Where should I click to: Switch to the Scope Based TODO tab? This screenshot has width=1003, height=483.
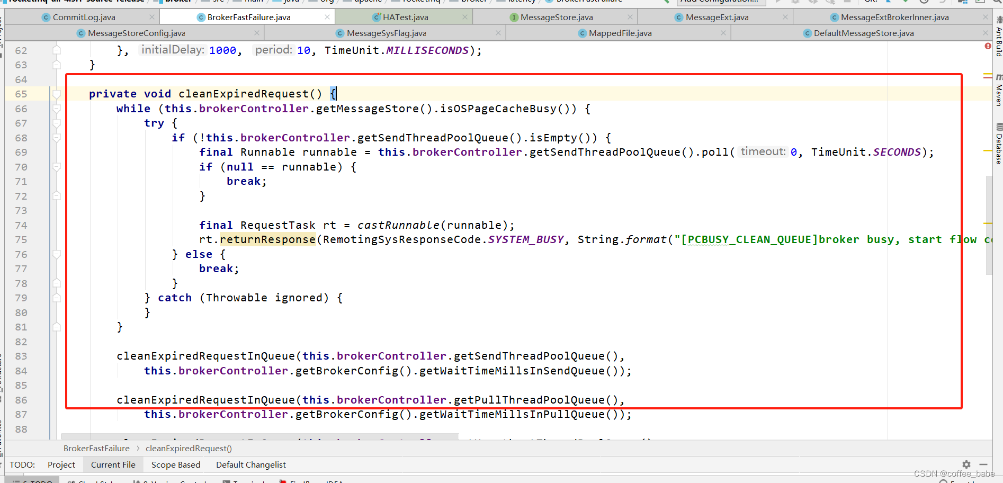(176, 464)
